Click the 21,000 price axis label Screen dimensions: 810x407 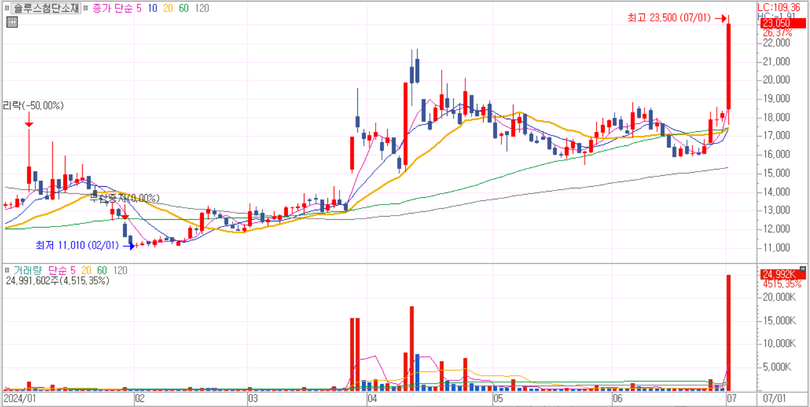coord(777,62)
